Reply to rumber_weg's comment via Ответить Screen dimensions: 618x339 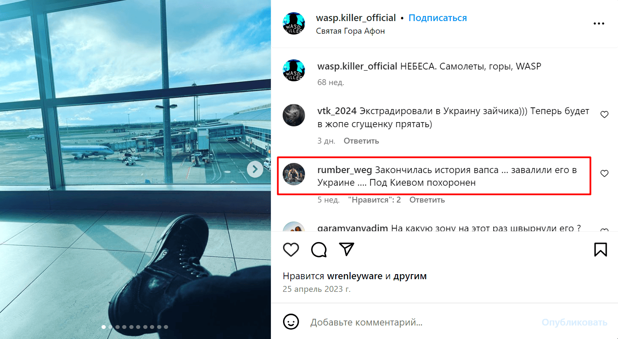(x=427, y=200)
